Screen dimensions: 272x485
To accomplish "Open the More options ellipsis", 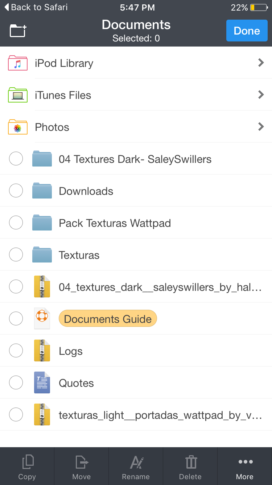I will 245,462.
